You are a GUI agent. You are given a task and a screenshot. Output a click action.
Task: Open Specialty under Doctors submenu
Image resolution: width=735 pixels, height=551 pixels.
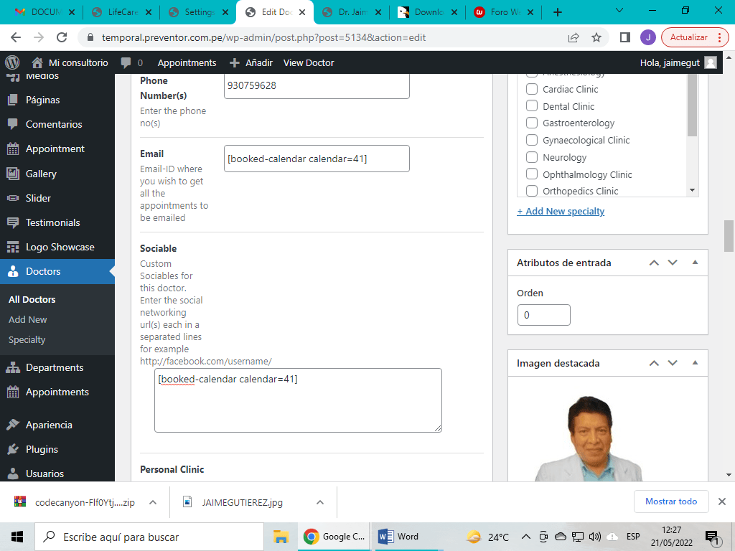point(27,339)
